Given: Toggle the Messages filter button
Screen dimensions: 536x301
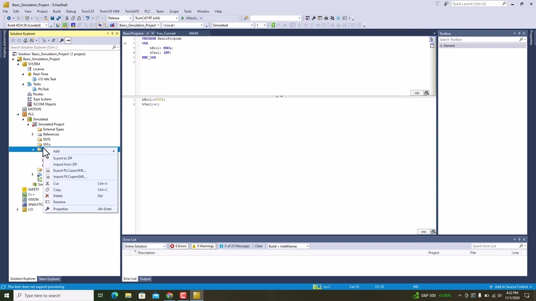Looking at the screenshot, I should pos(234,246).
